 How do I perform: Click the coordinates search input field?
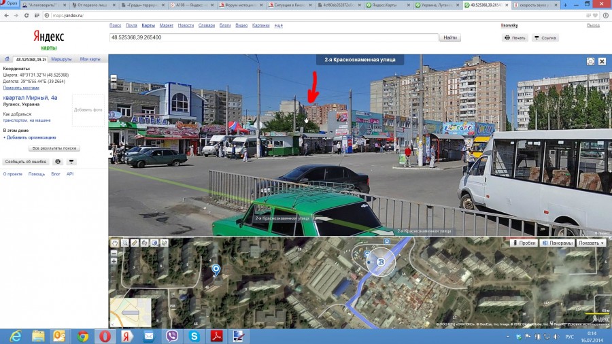point(272,38)
